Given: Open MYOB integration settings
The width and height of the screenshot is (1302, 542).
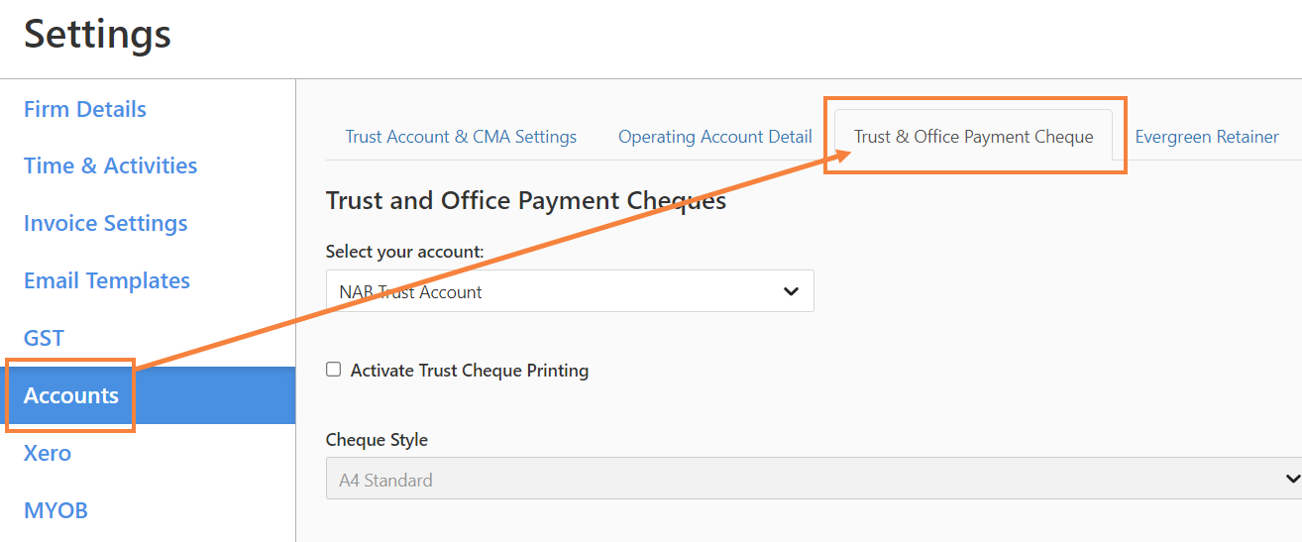Looking at the screenshot, I should point(55,510).
